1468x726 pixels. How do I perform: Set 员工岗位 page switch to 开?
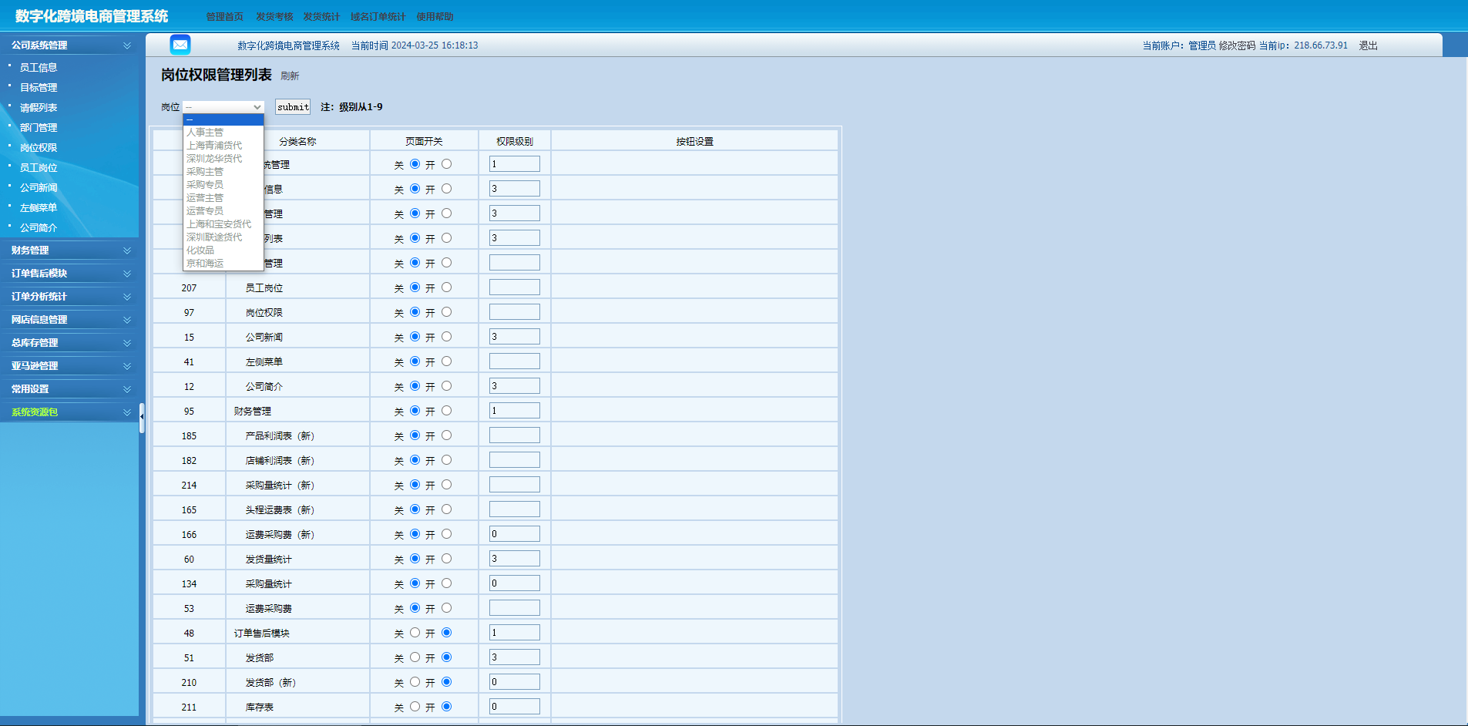(x=446, y=287)
